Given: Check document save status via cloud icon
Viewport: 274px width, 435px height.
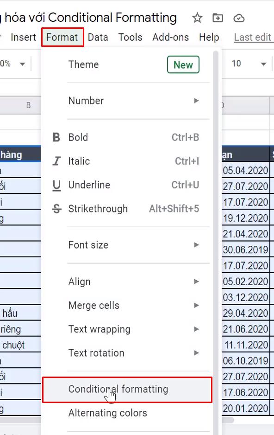Looking at the screenshot, I should pos(240,18).
